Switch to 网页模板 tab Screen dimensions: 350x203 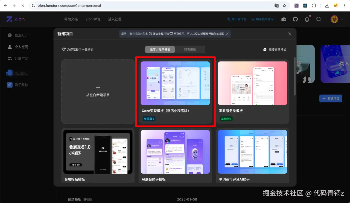coord(190,50)
